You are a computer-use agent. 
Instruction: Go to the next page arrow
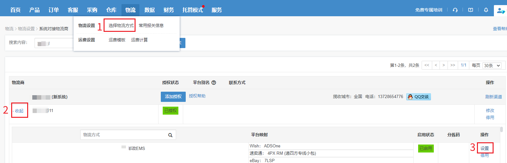pos(443,65)
